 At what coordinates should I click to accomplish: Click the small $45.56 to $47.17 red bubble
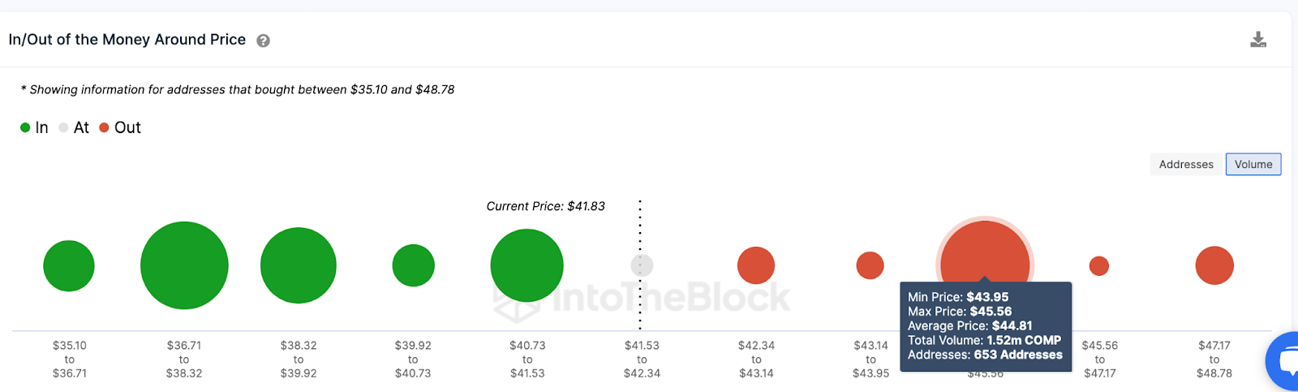(x=1099, y=265)
